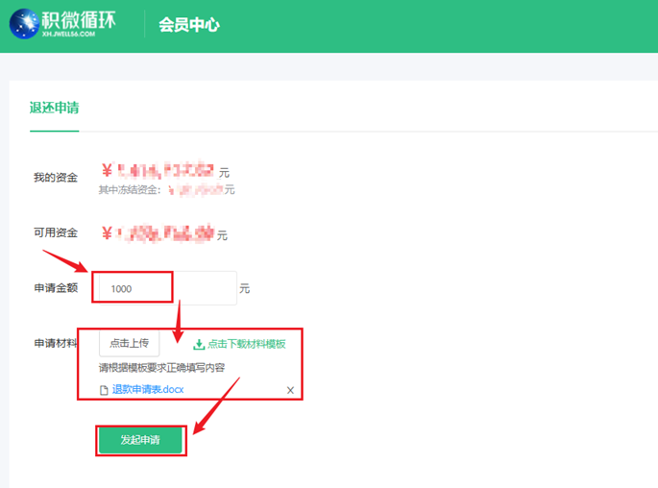Viewport: 658px width, 488px height.
Task: Open the 会员中心 header title
Action: (x=188, y=25)
